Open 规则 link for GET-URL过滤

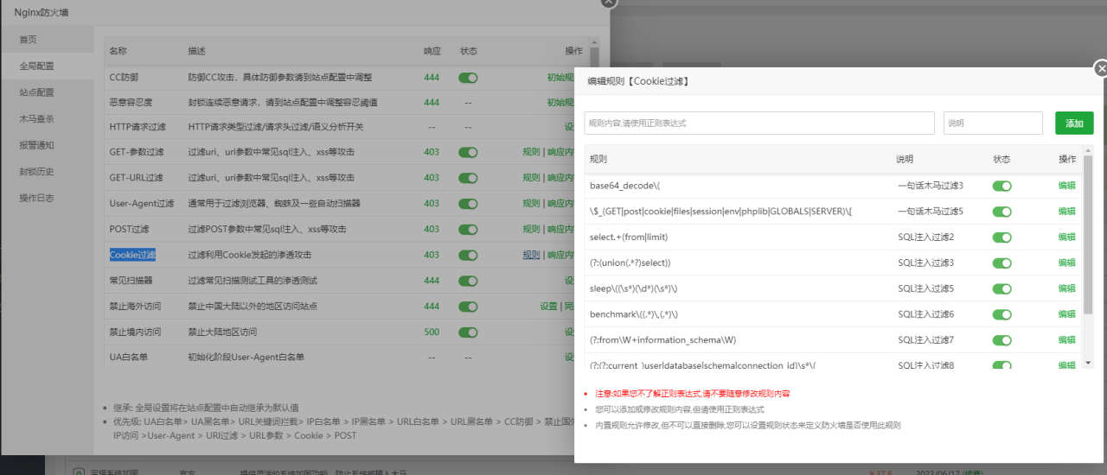pos(531,178)
